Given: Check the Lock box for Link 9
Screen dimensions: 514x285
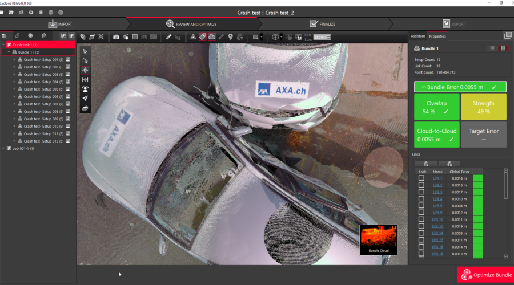Looking at the screenshot, I should [x=421, y=213].
